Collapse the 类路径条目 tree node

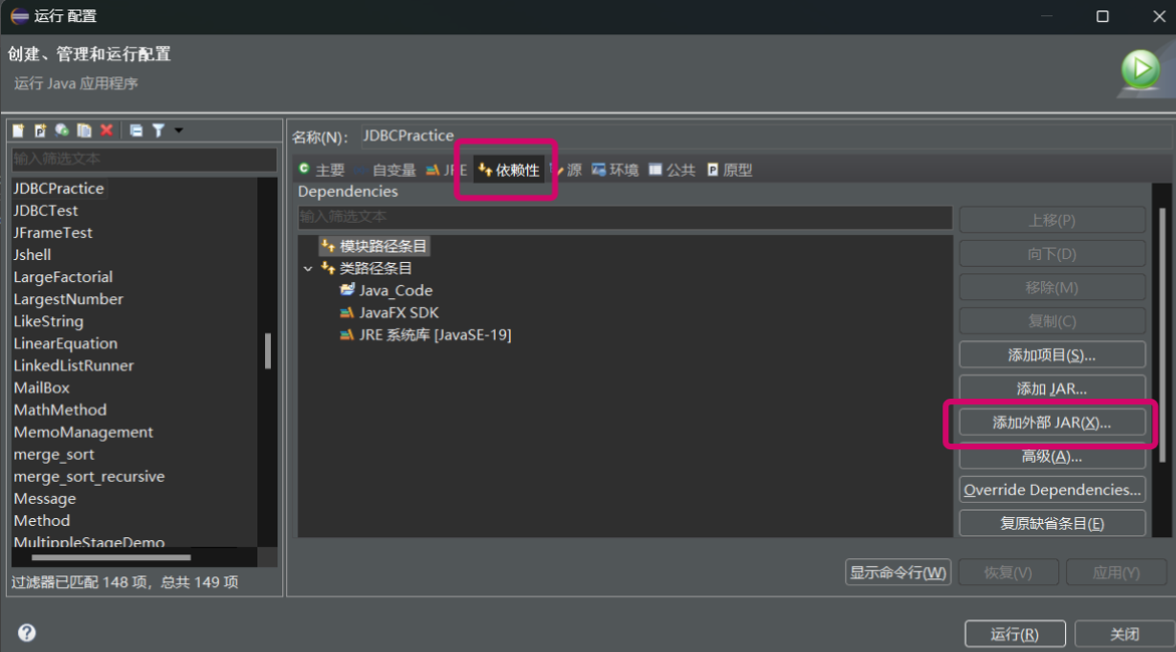pyautogui.click(x=308, y=268)
